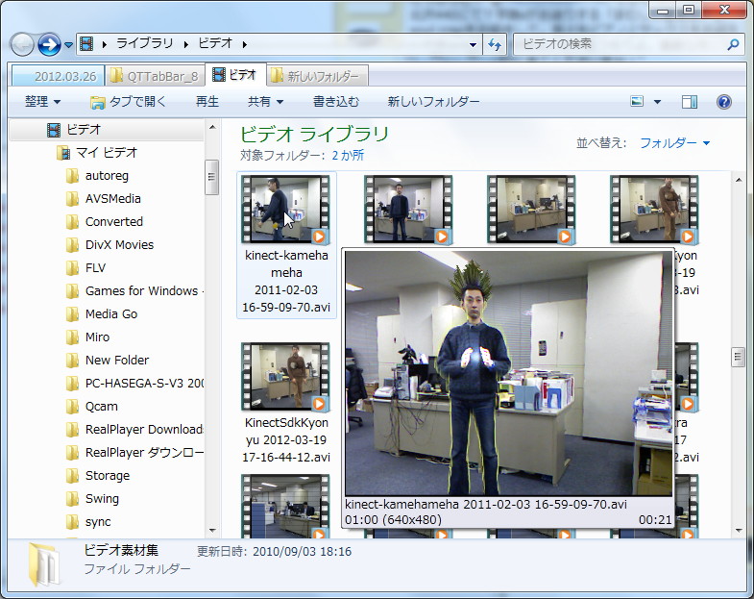Image resolution: width=754 pixels, height=599 pixels.
Task: Expand the arrow after ライブラリ in breadcrumb
Action: 186,44
